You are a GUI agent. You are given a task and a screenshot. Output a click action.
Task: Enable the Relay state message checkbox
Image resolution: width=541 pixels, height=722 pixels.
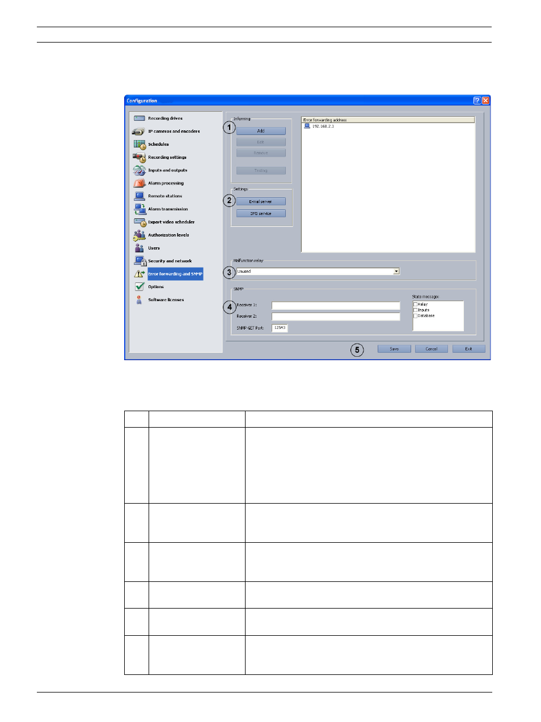[415, 305]
